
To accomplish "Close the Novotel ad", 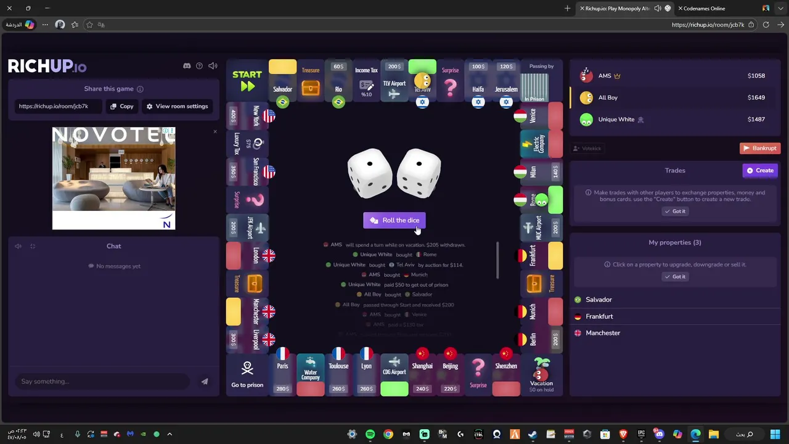I will (215, 131).
